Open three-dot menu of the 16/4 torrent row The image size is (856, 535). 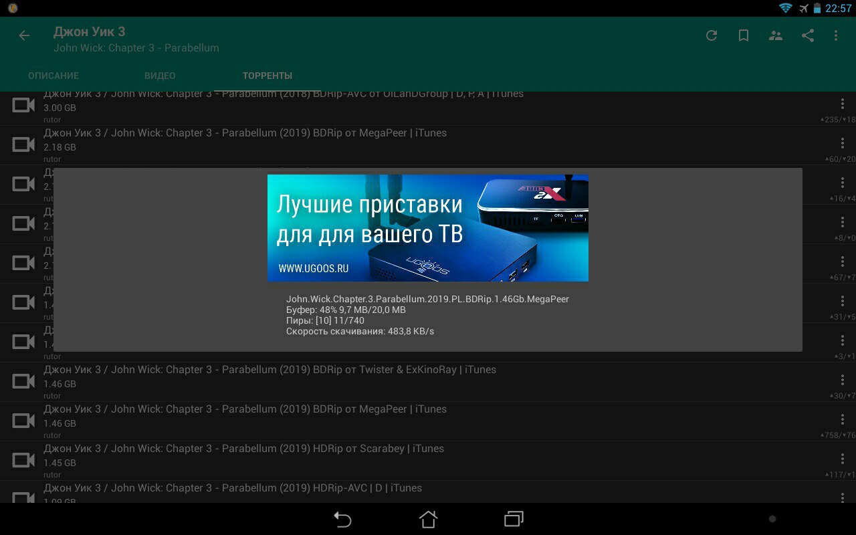(x=843, y=183)
